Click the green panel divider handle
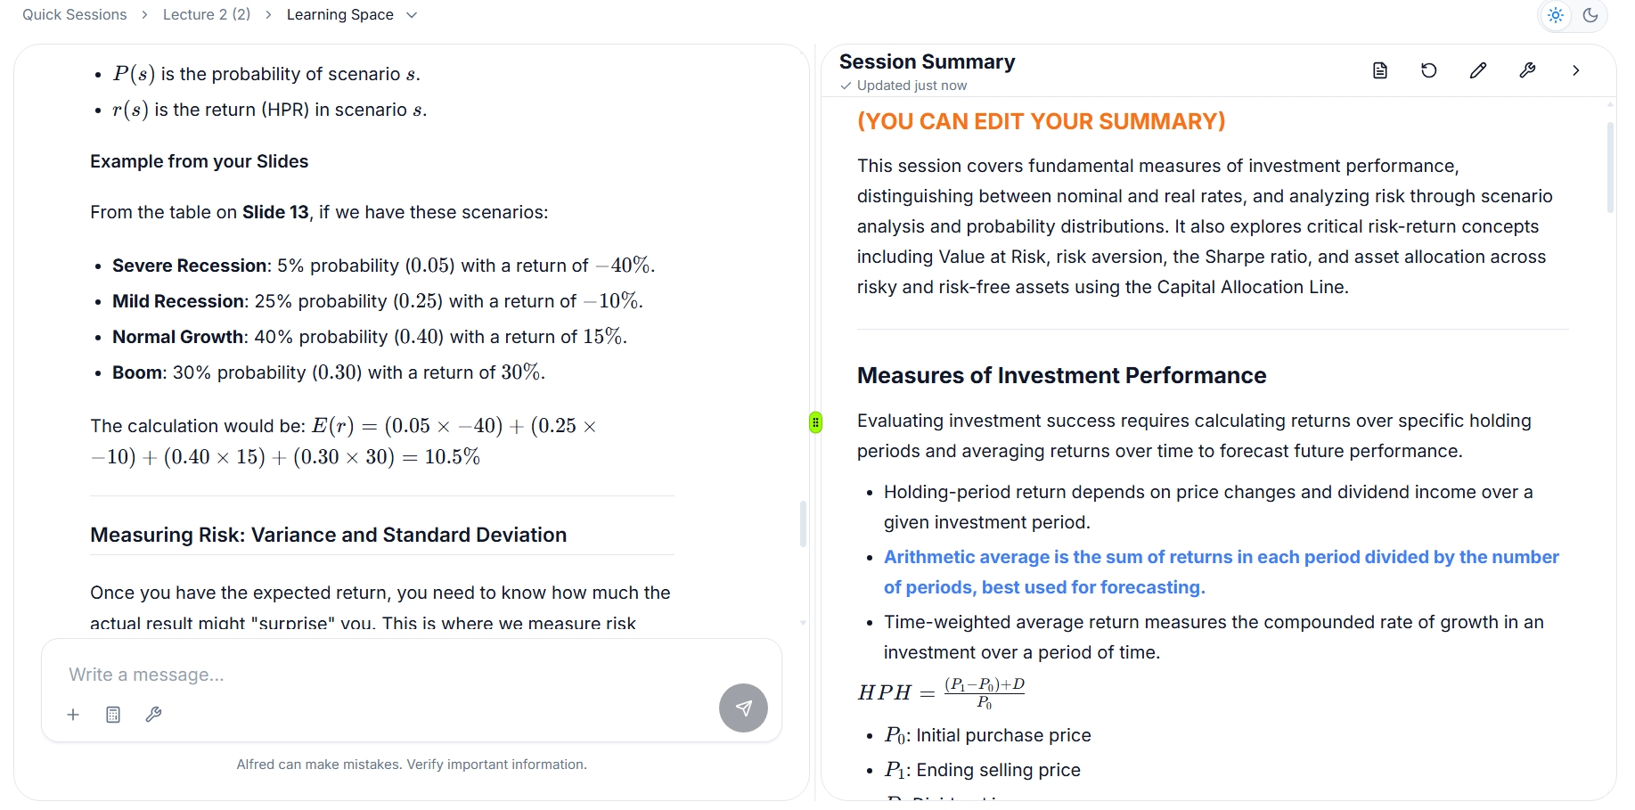This screenshot has width=1635, height=810. [815, 422]
